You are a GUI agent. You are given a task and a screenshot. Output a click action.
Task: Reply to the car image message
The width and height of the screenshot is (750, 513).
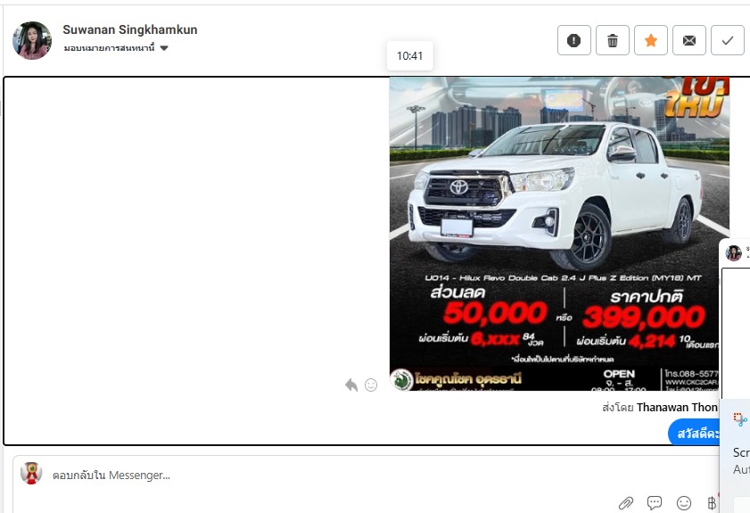(x=351, y=385)
